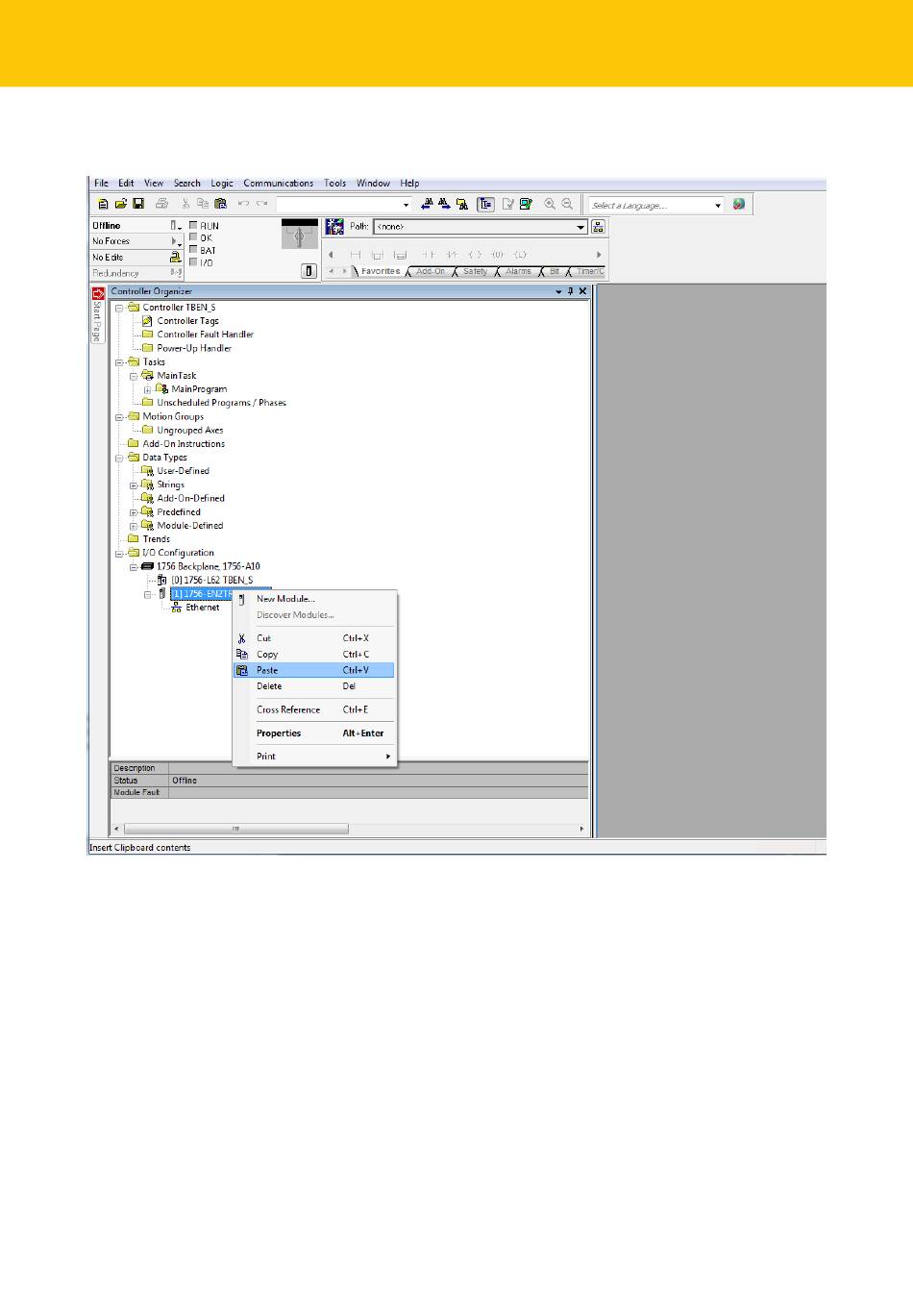
Task: Switch to the Safety instruction tab
Action: tap(475, 271)
